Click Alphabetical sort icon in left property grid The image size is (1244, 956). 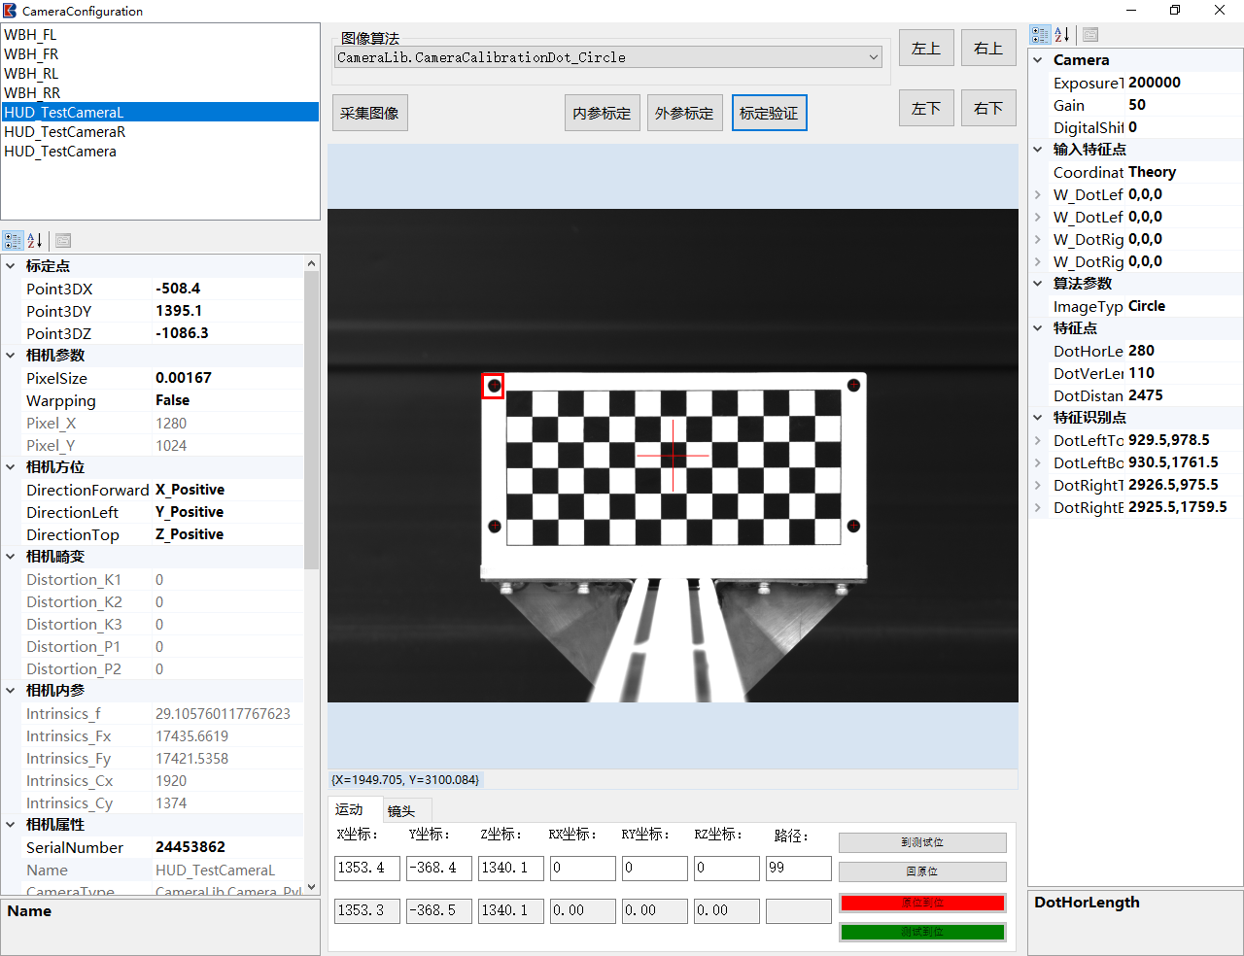click(35, 240)
